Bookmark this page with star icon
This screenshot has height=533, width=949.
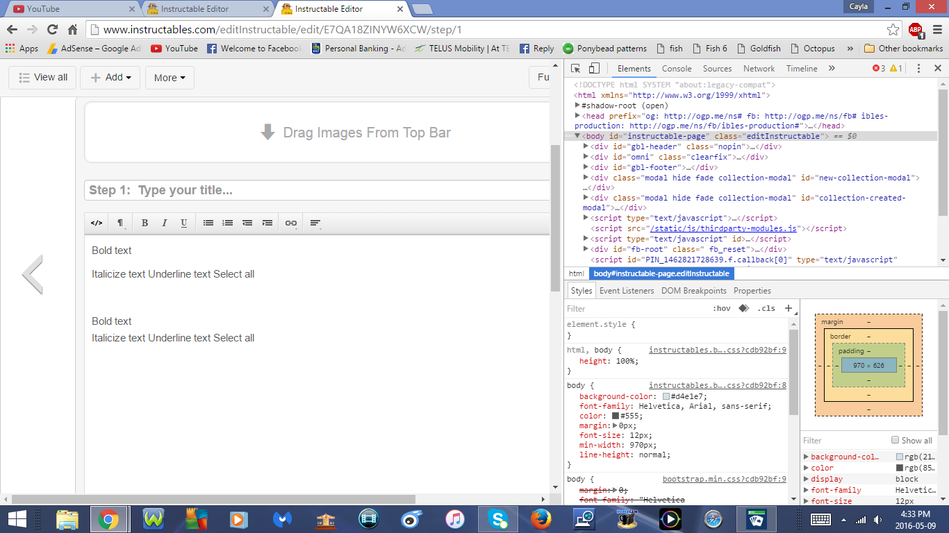(x=893, y=30)
